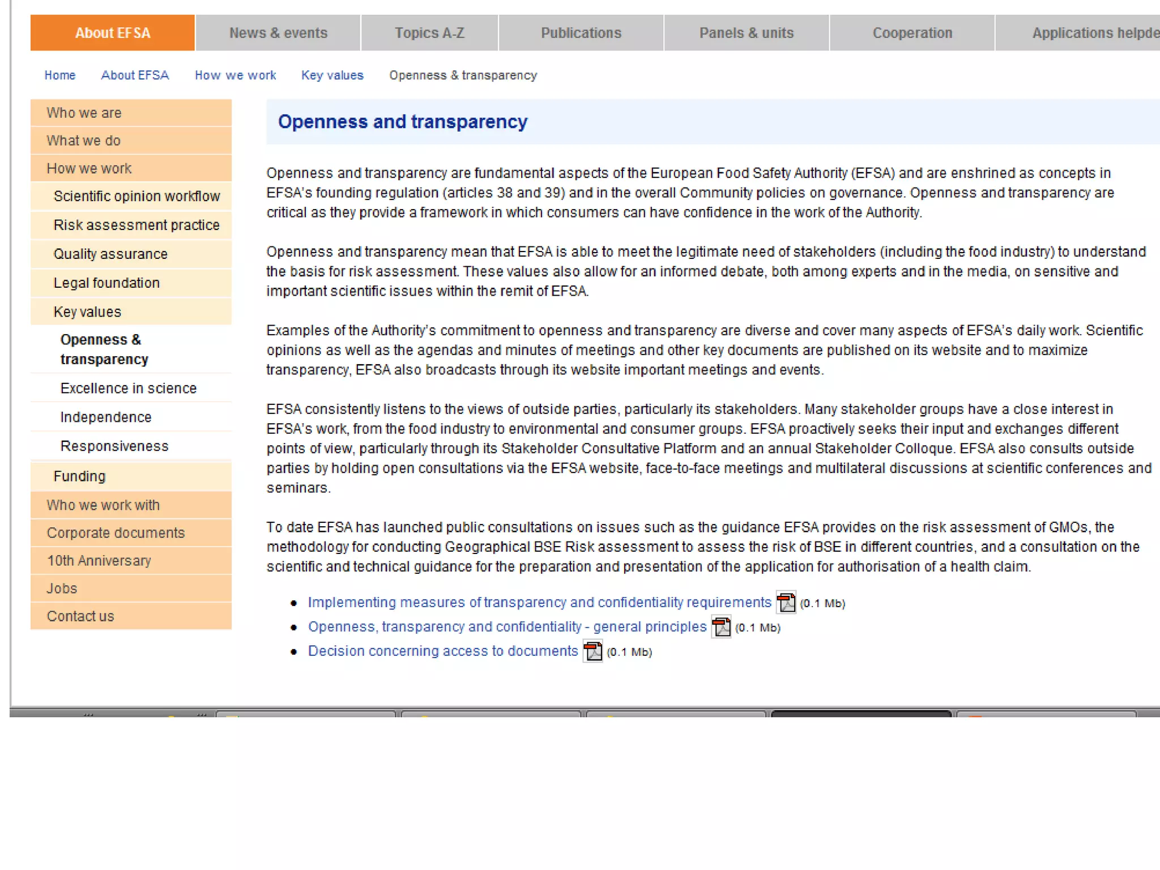Open the News & events tab
The image size is (1160, 870).
278,33
